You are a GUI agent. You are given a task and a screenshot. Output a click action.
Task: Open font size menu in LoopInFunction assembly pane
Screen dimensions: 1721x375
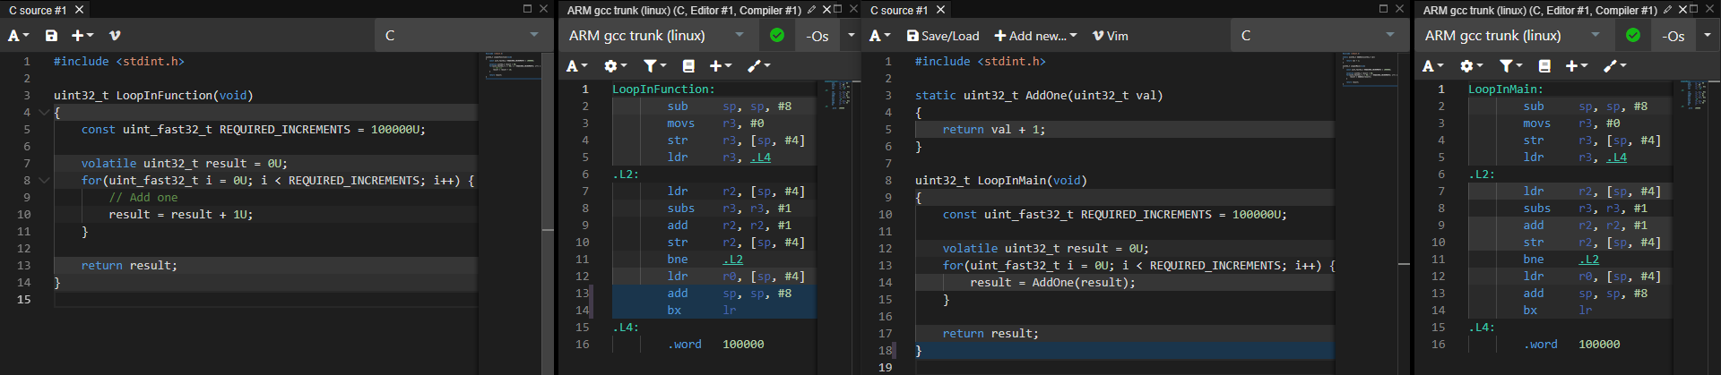pyautogui.click(x=577, y=66)
